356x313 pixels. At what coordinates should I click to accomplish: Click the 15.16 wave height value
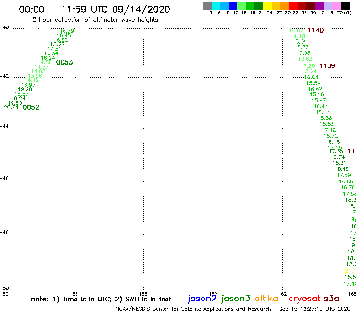point(317,95)
